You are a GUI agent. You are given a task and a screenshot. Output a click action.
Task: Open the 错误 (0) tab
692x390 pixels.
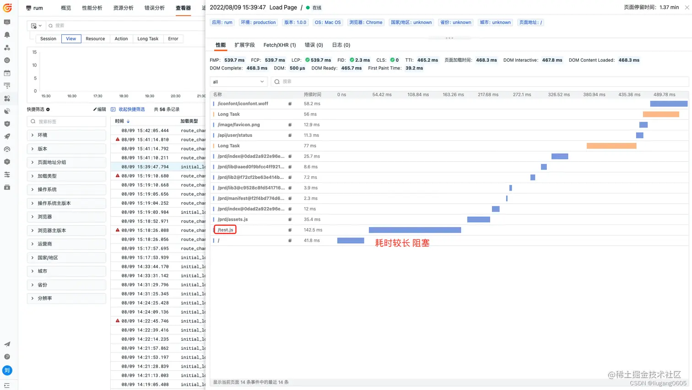(x=314, y=45)
